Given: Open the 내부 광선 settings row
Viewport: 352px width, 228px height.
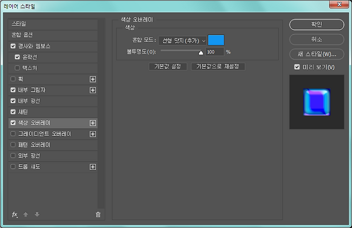Looking at the screenshot, I should click(x=53, y=101).
